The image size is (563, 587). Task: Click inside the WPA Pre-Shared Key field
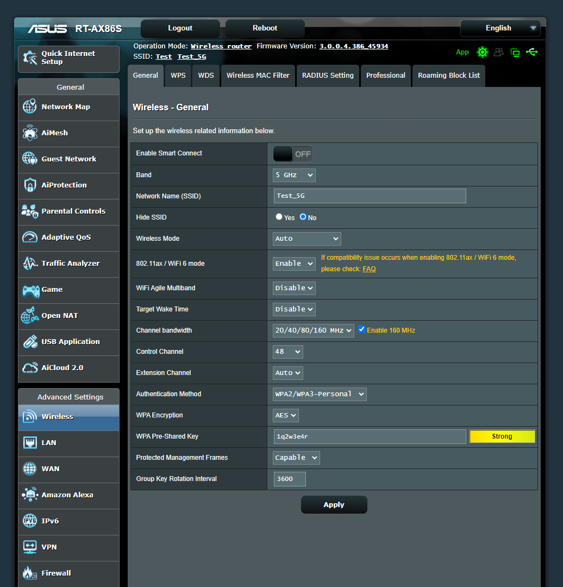pyautogui.click(x=370, y=436)
